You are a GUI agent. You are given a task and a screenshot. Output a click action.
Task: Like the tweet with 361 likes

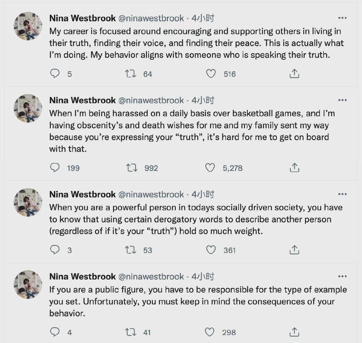[211, 250]
